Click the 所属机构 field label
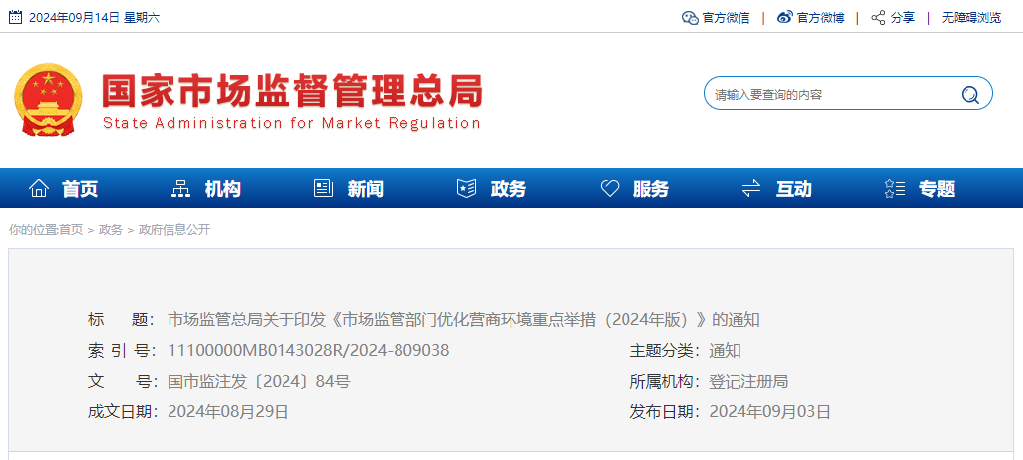Screen dimensions: 1023x460 click(x=664, y=381)
